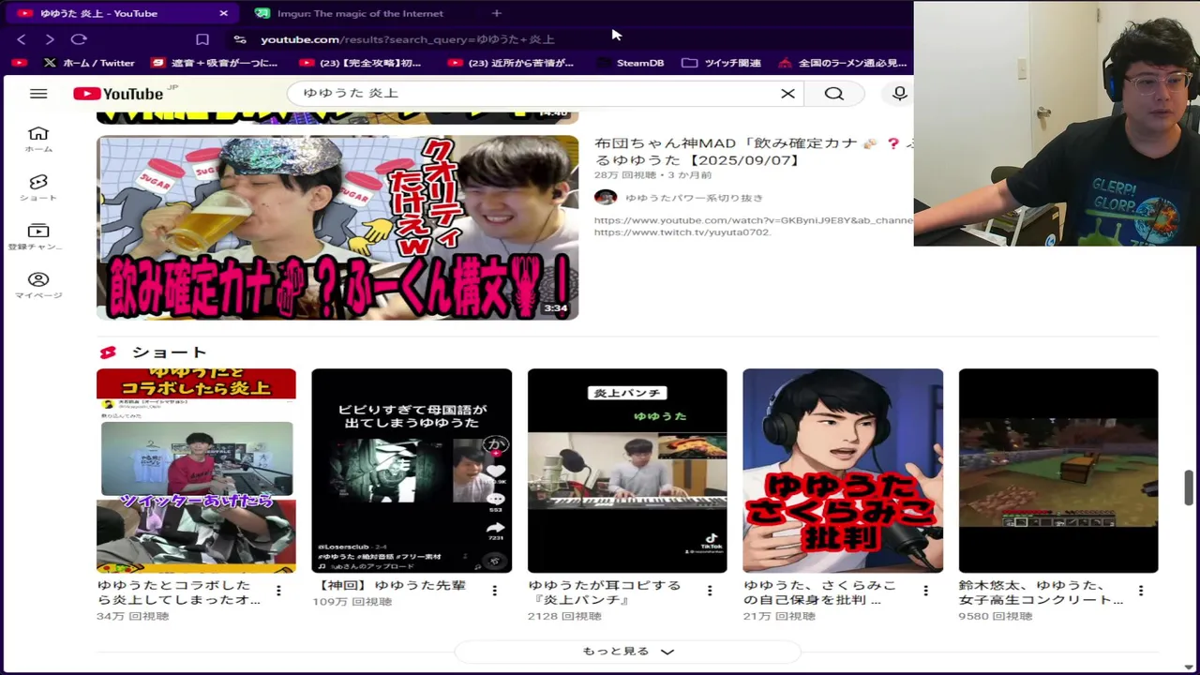Screen dimensions: 1200x675
Task: Open the 遮音＋吸音 bookmark
Action: click(215, 63)
